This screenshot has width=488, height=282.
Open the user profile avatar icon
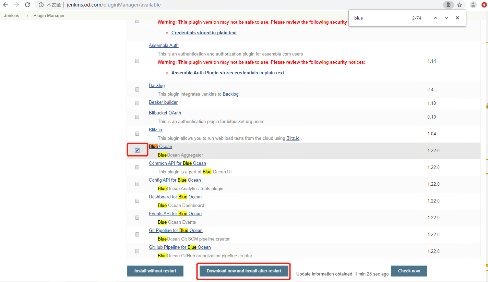473,5
